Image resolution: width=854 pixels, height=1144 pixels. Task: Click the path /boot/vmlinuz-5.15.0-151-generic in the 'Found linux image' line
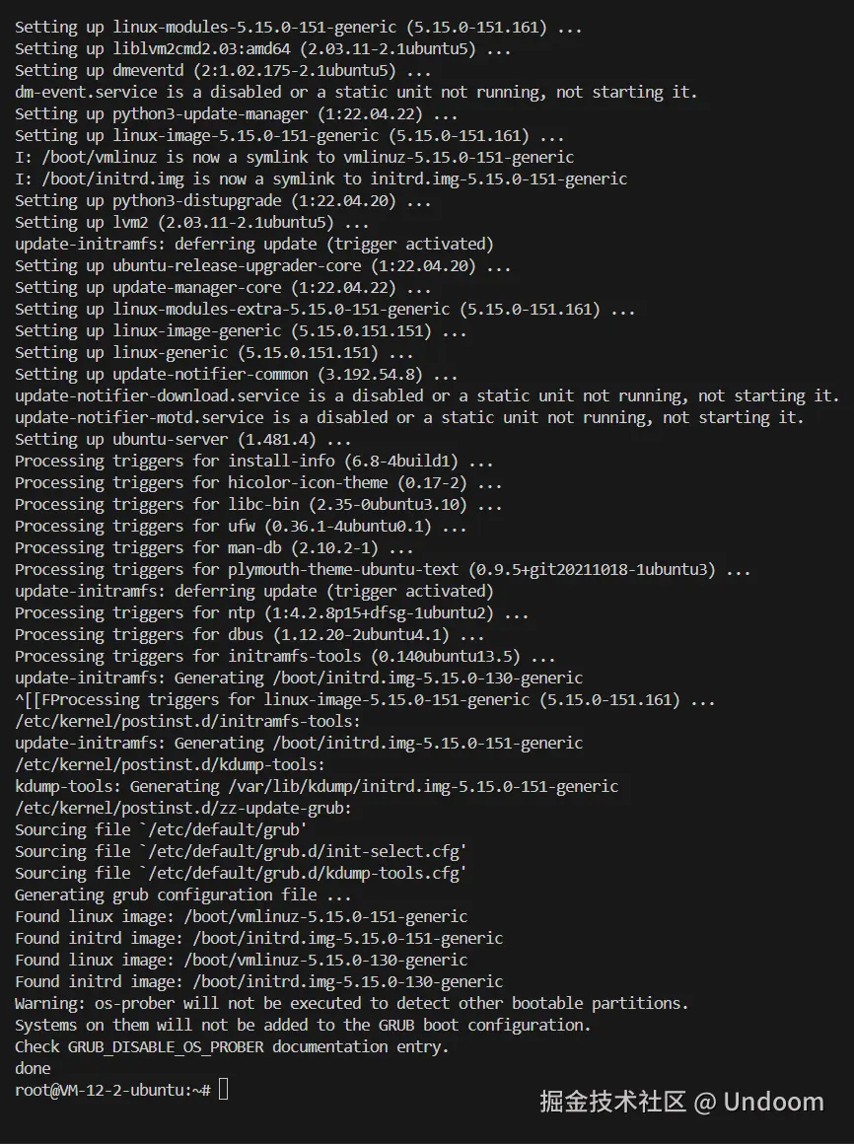tap(326, 916)
